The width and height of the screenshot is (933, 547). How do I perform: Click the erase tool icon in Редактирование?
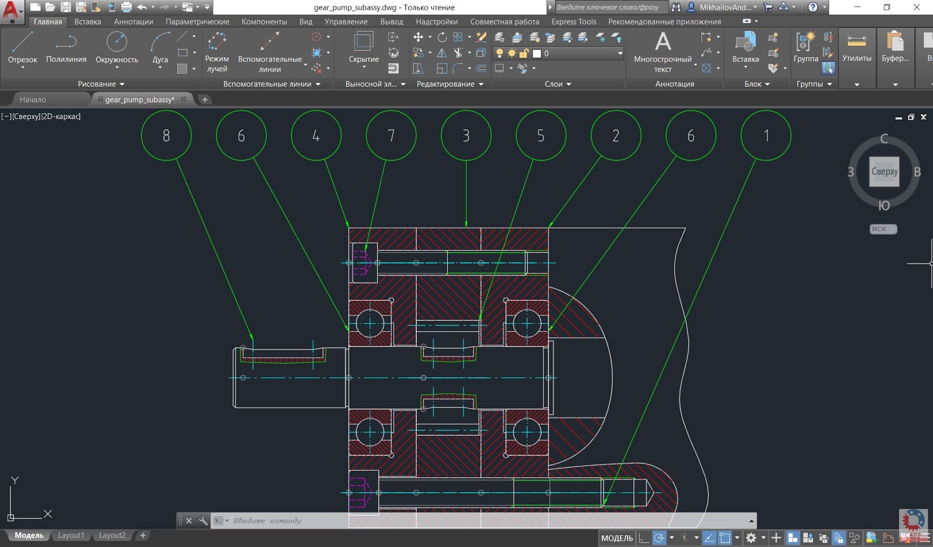pos(481,37)
